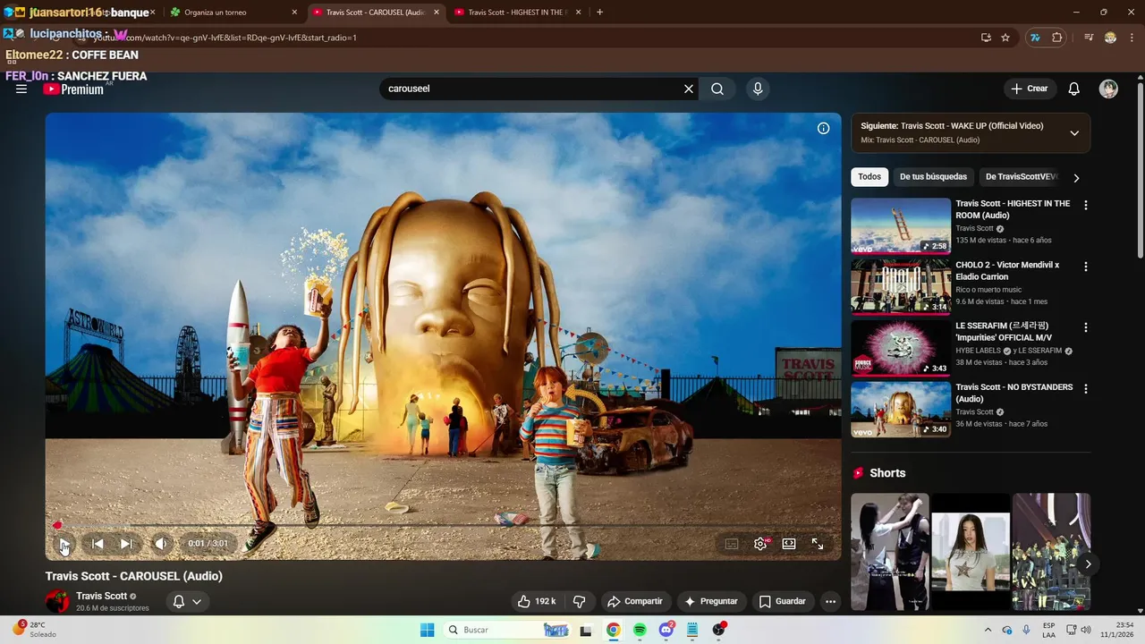
Task: Open install app icon in address bar
Action: (x=986, y=38)
